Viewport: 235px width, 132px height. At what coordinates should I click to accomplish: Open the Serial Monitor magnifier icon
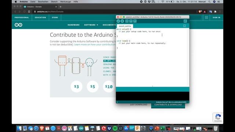pos(185,21)
